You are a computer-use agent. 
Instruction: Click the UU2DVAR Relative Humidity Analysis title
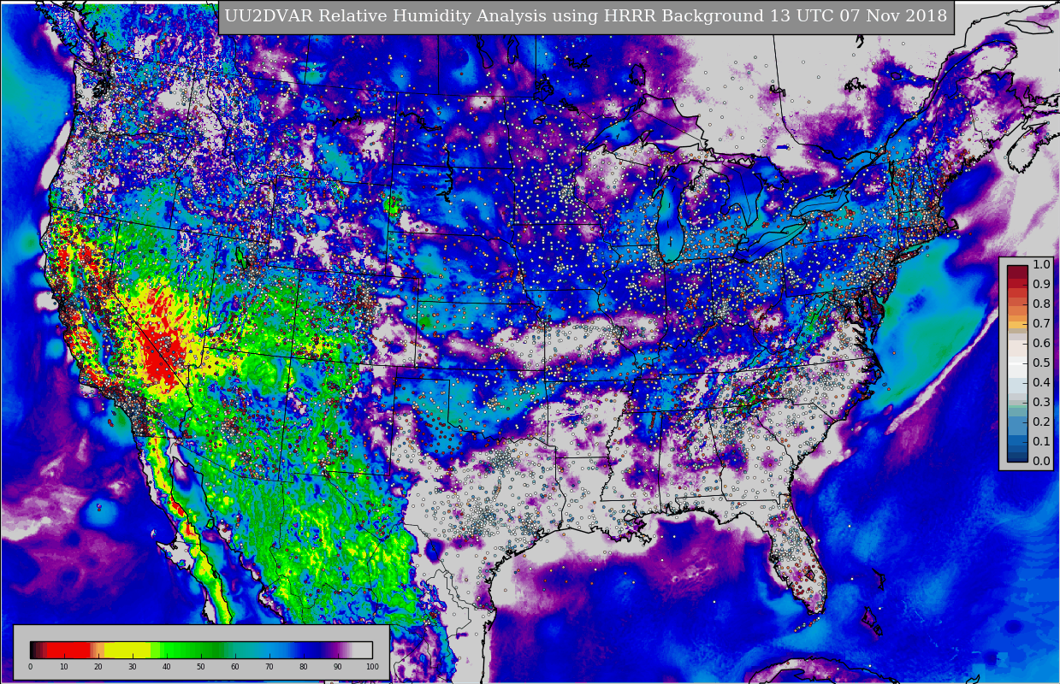point(586,16)
